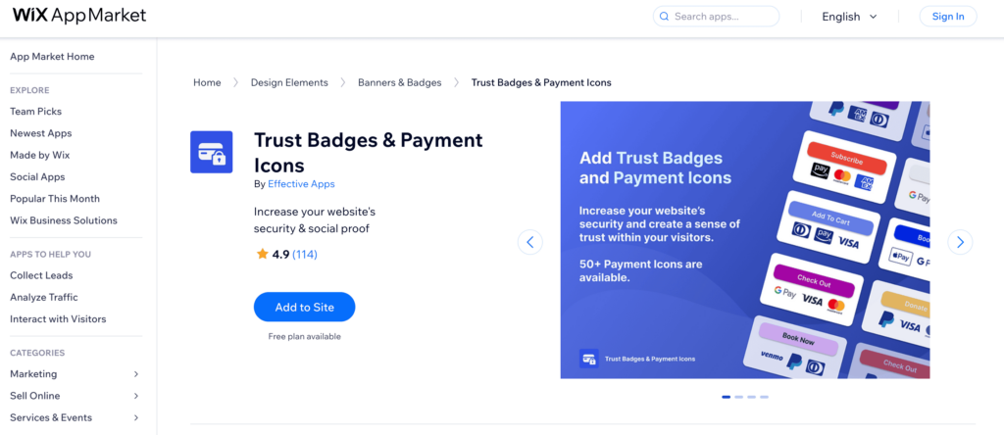Click the 4.9 rating value

pos(280,254)
